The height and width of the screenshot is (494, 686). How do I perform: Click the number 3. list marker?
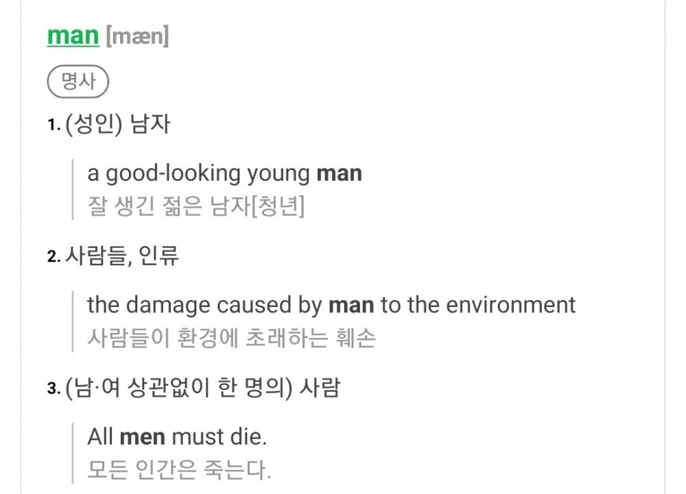[54, 388]
